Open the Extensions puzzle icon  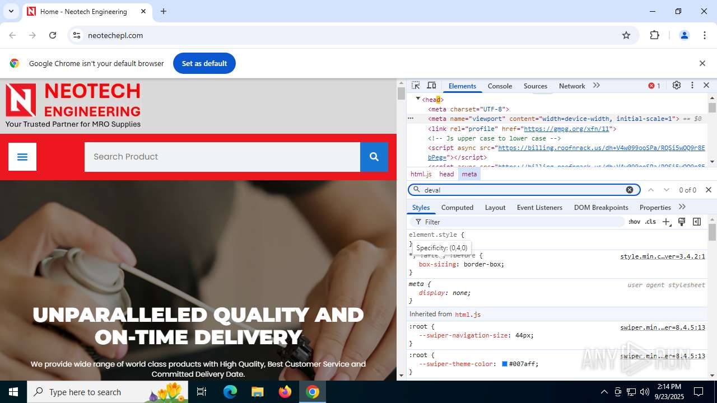(x=654, y=35)
